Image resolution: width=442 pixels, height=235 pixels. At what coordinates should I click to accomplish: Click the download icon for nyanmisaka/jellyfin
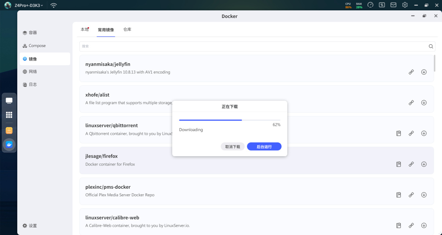click(x=424, y=72)
